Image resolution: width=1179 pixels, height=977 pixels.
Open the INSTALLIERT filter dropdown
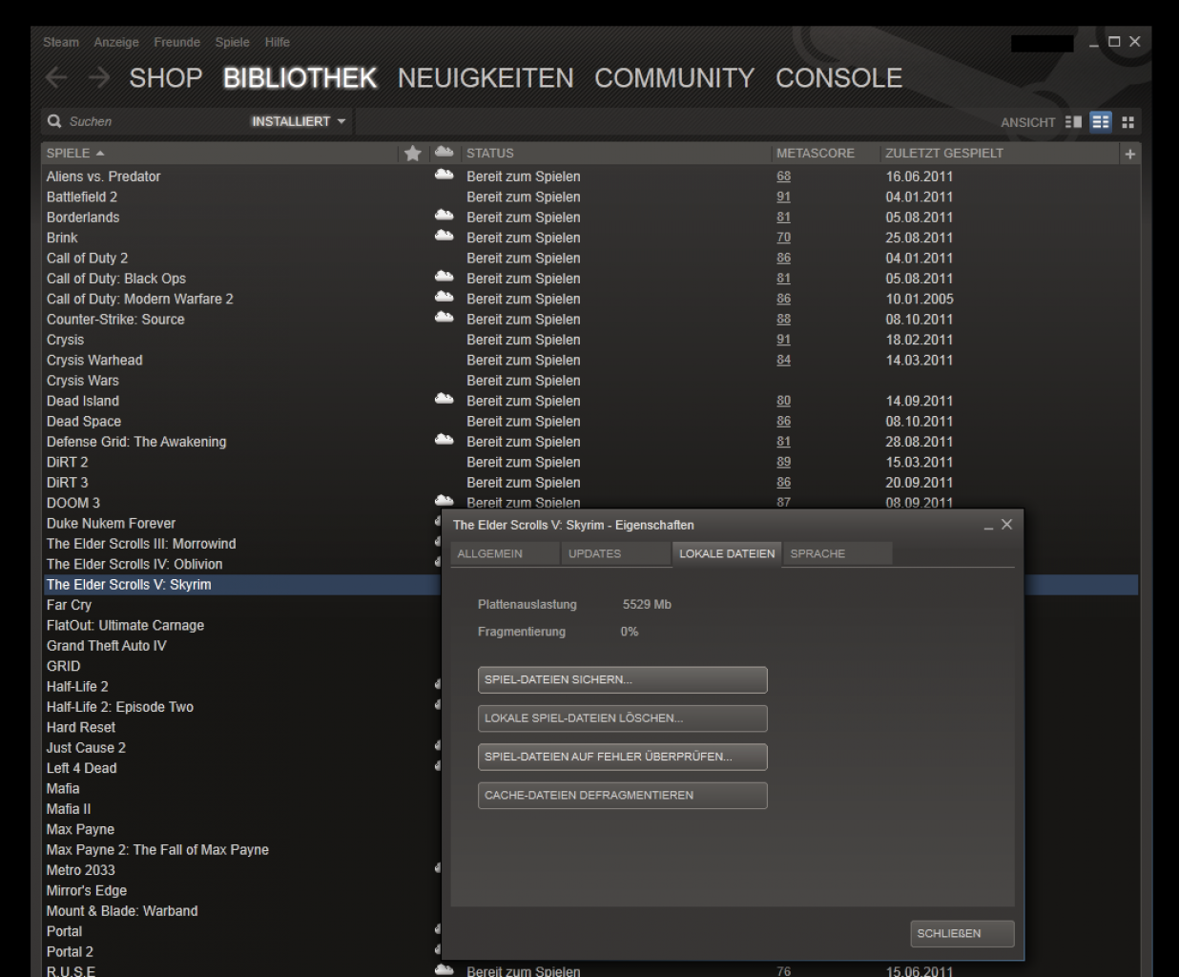pos(299,121)
